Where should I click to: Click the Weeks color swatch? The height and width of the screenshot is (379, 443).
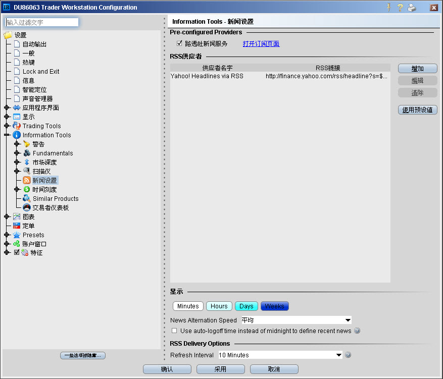274,306
